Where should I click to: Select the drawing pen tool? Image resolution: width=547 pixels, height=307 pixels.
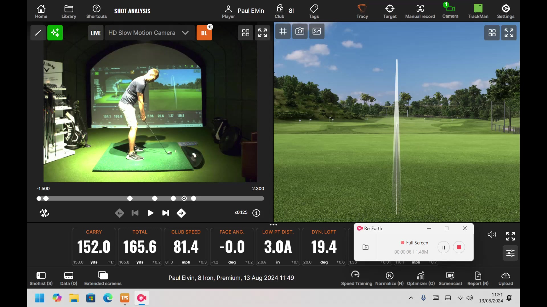point(38,33)
